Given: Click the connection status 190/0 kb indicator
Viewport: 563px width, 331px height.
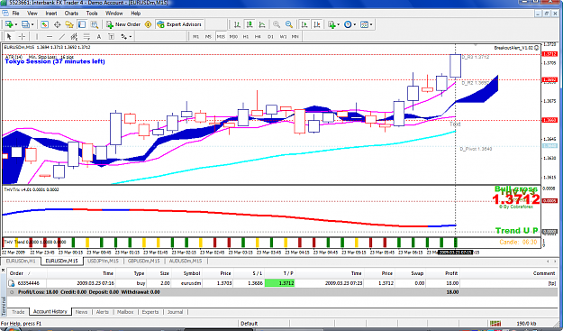Looking at the screenshot, I should point(526,324).
